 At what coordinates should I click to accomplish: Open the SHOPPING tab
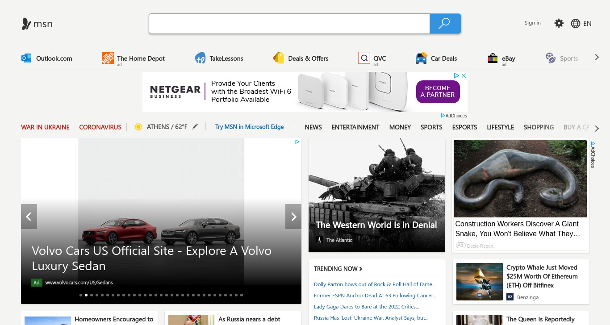click(x=539, y=127)
